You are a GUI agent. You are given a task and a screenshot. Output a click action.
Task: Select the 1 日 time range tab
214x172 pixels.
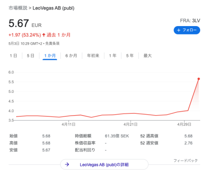13,55
